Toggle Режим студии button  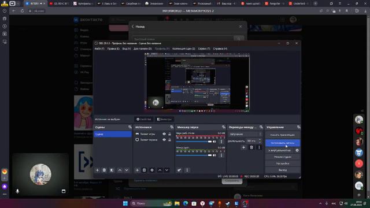pos(283,157)
